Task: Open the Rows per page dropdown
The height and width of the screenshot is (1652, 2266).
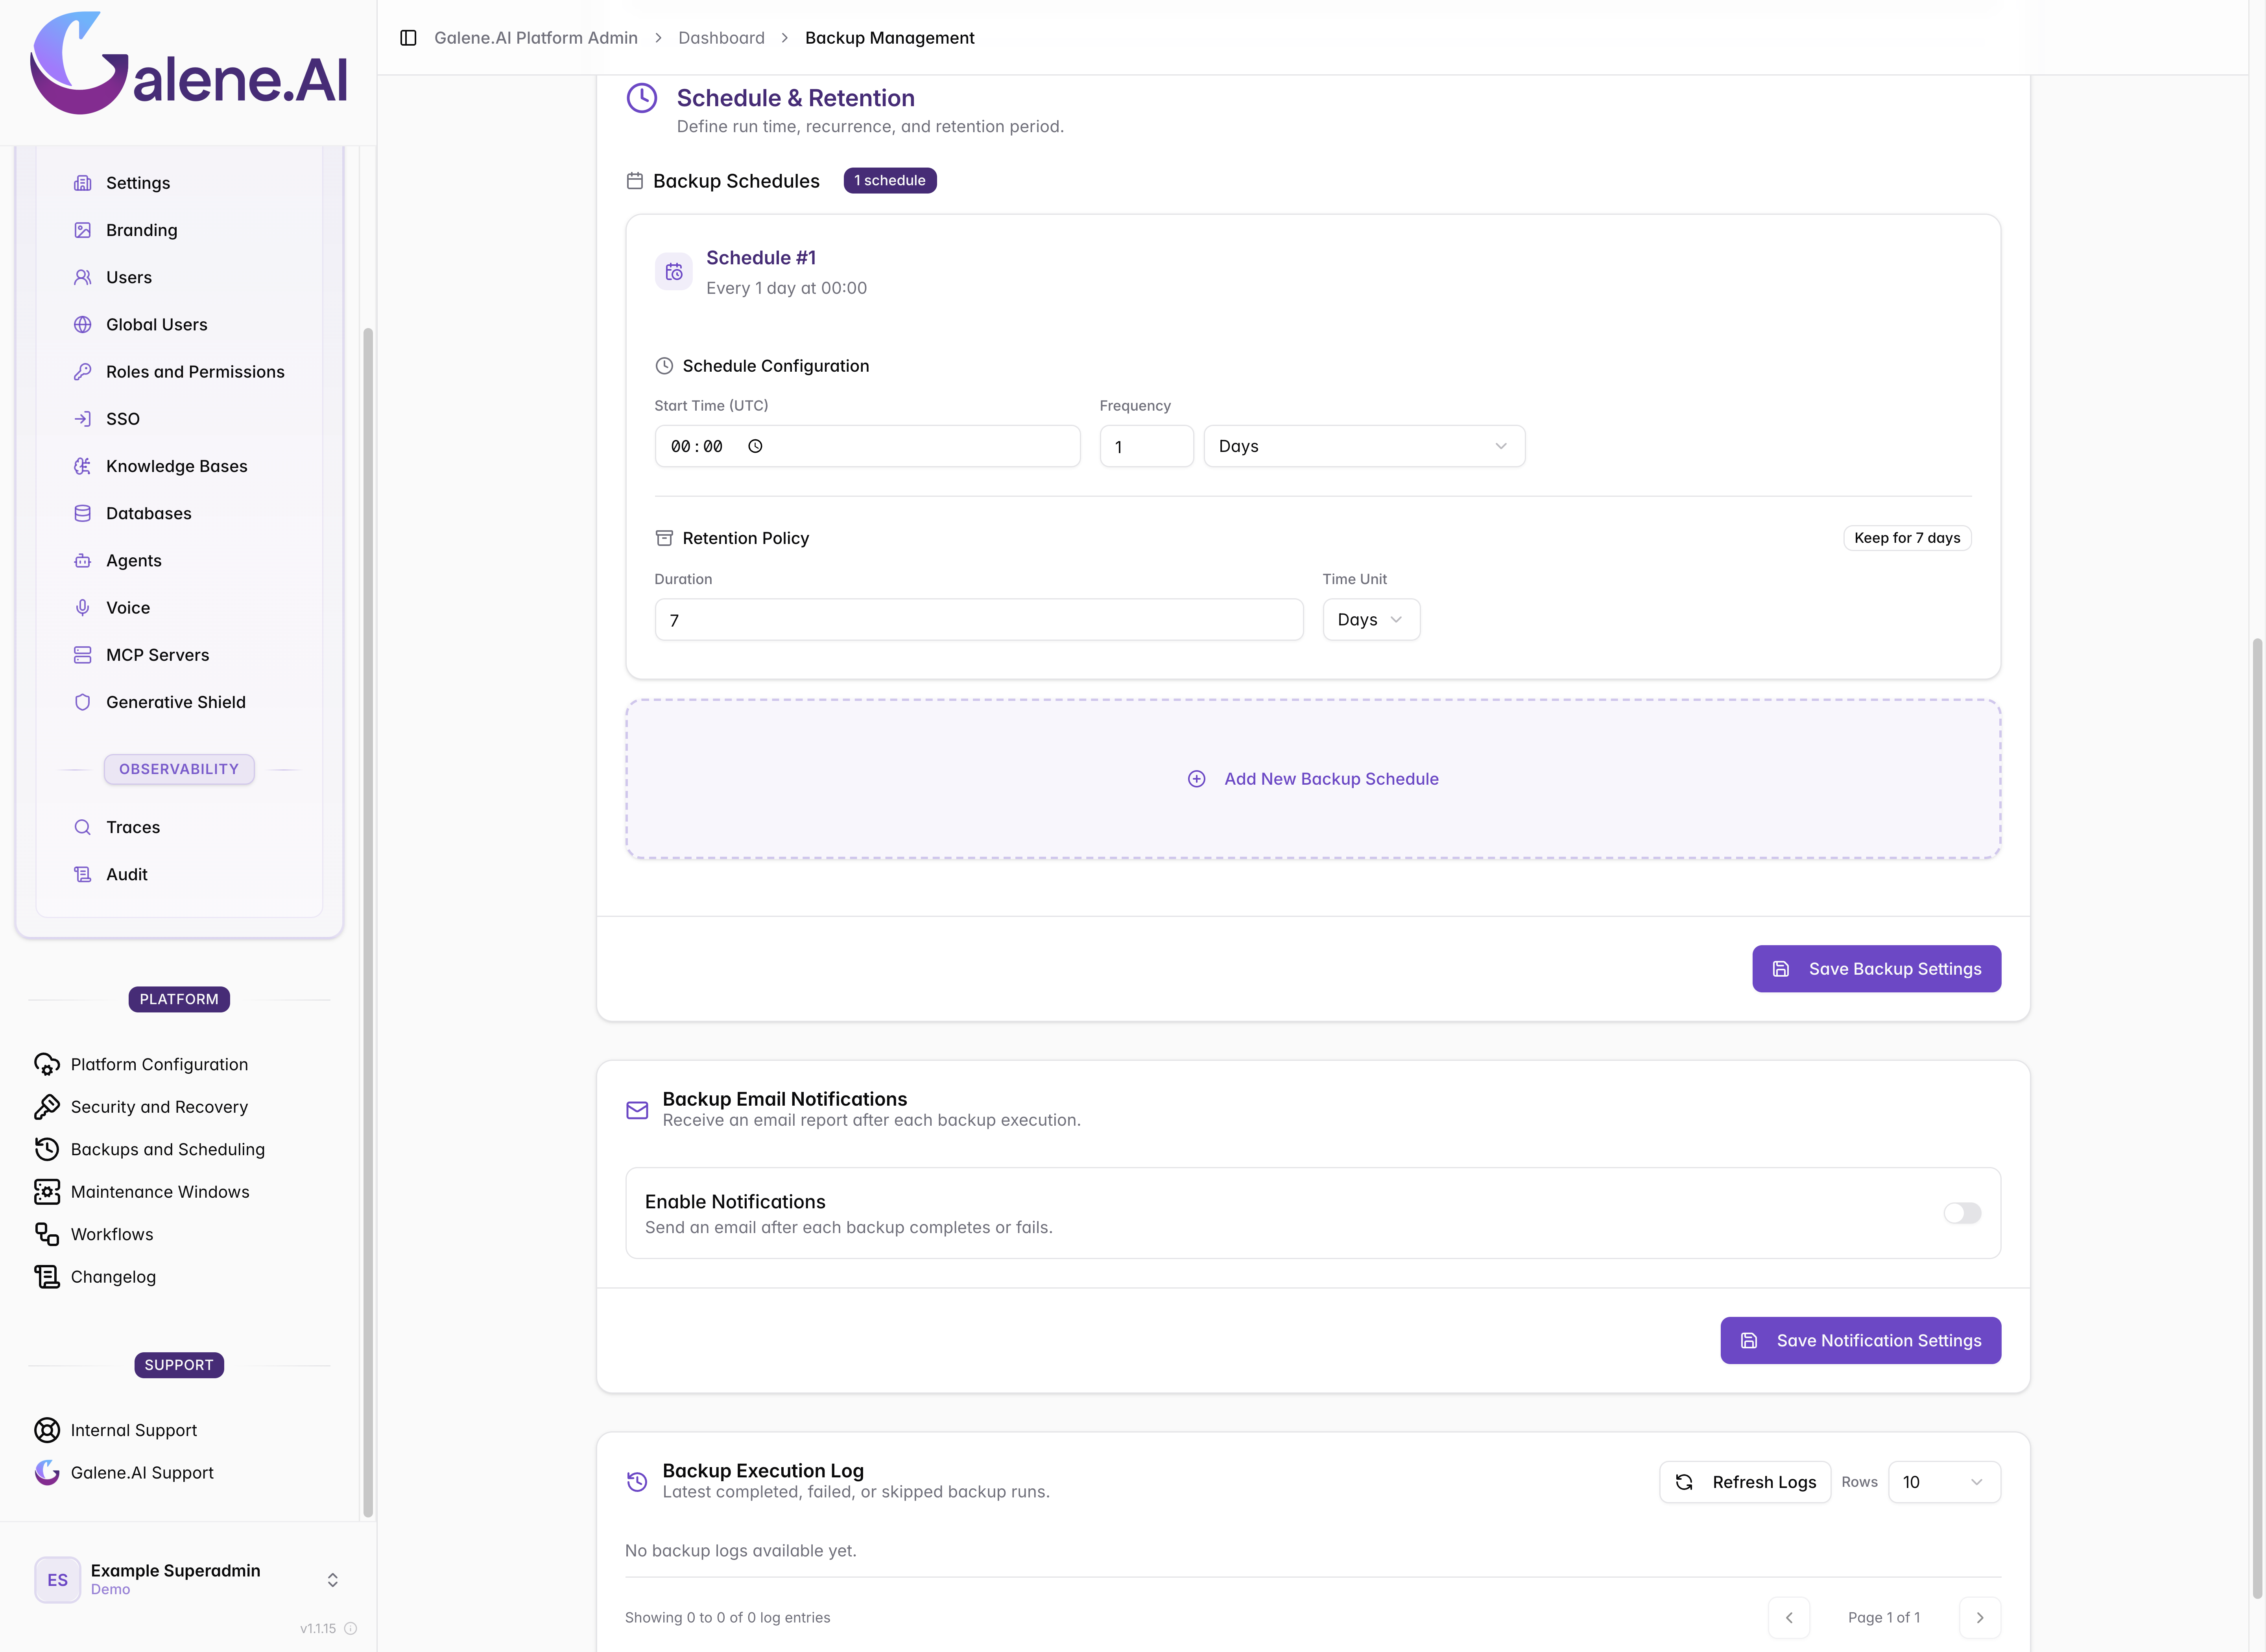Action: click(1944, 1482)
